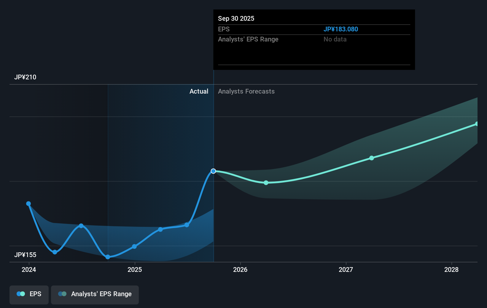The image size is (487, 308).
Task: Toggle the EPS series visibility
Action: click(29, 294)
